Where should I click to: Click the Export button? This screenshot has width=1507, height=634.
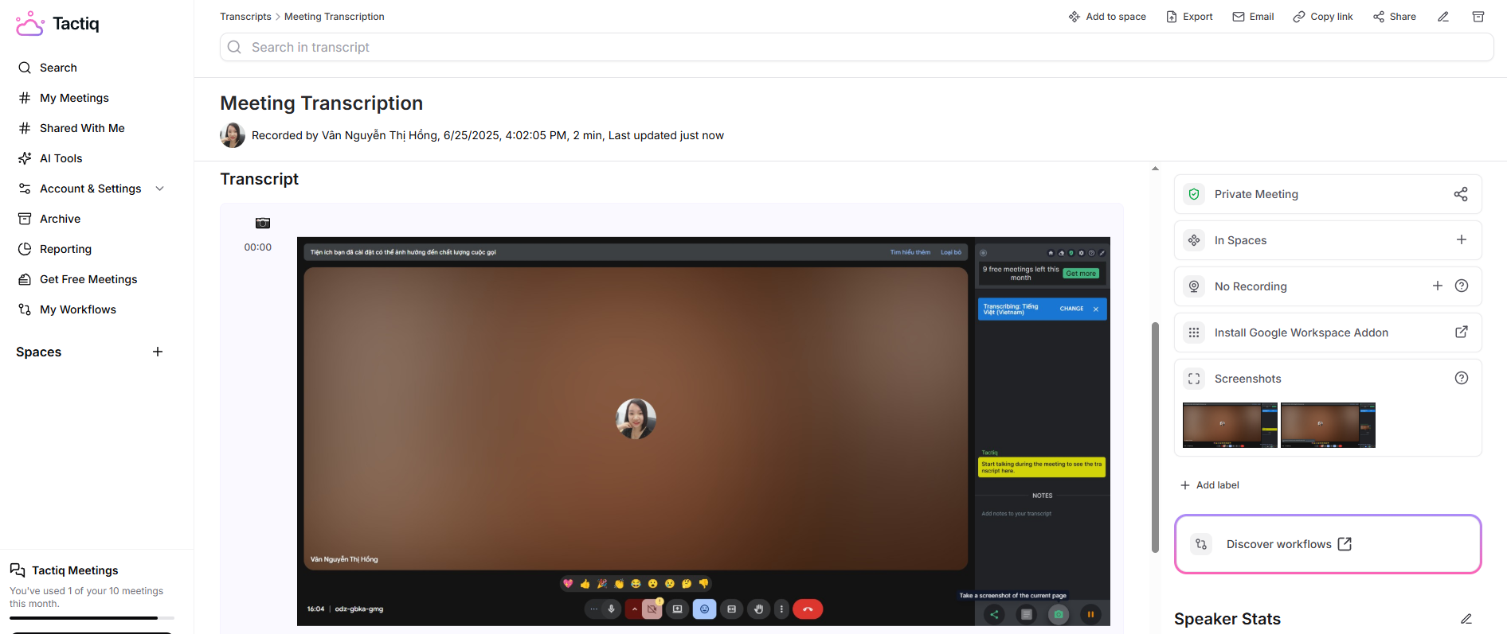pyautogui.click(x=1189, y=17)
